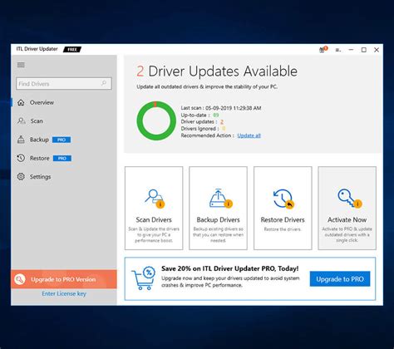This screenshot has width=394, height=349.
Task: Click the shopping cart discount icon
Action: [x=143, y=278]
